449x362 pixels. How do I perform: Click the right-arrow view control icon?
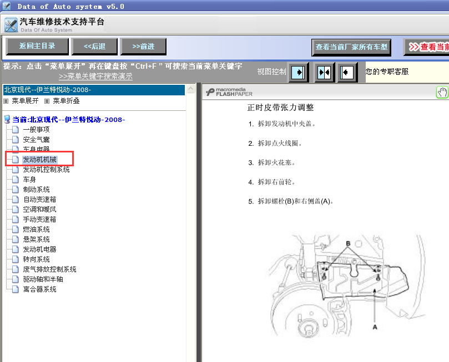pyautogui.click(x=299, y=72)
